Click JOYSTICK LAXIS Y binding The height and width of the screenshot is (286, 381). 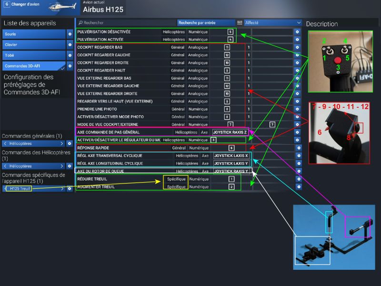[x=231, y=163]
